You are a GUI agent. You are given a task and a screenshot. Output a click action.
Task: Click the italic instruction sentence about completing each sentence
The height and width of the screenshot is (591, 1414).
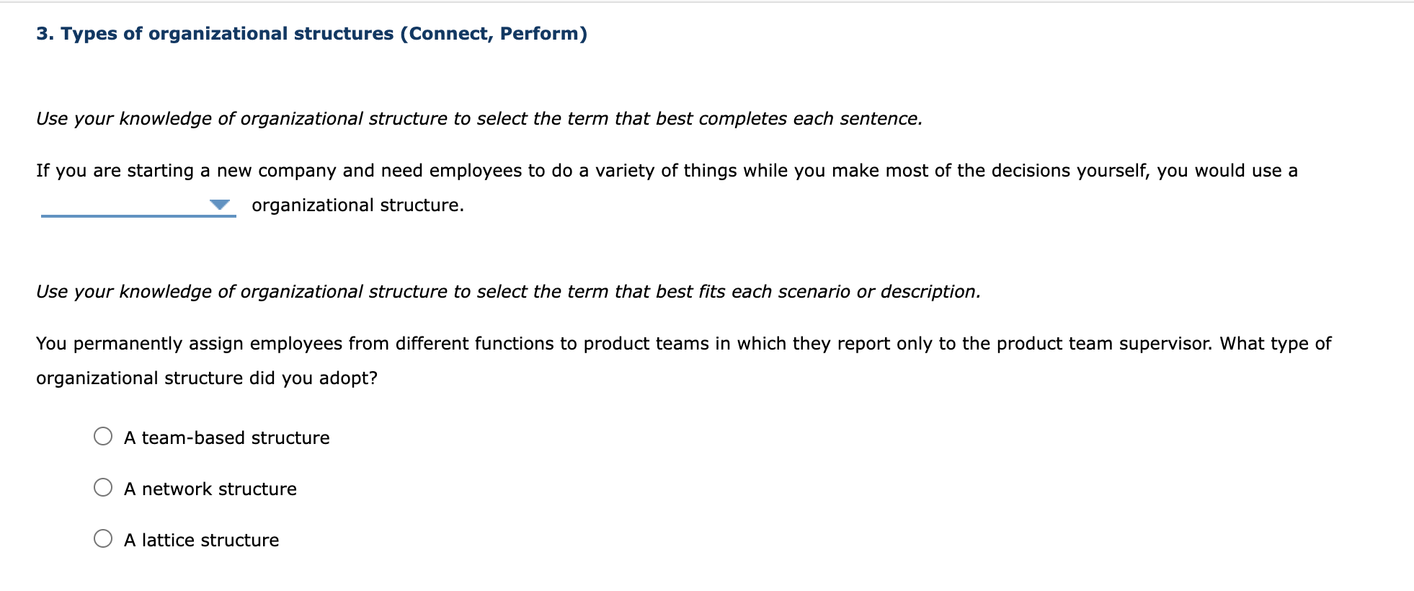pos(479,118)
